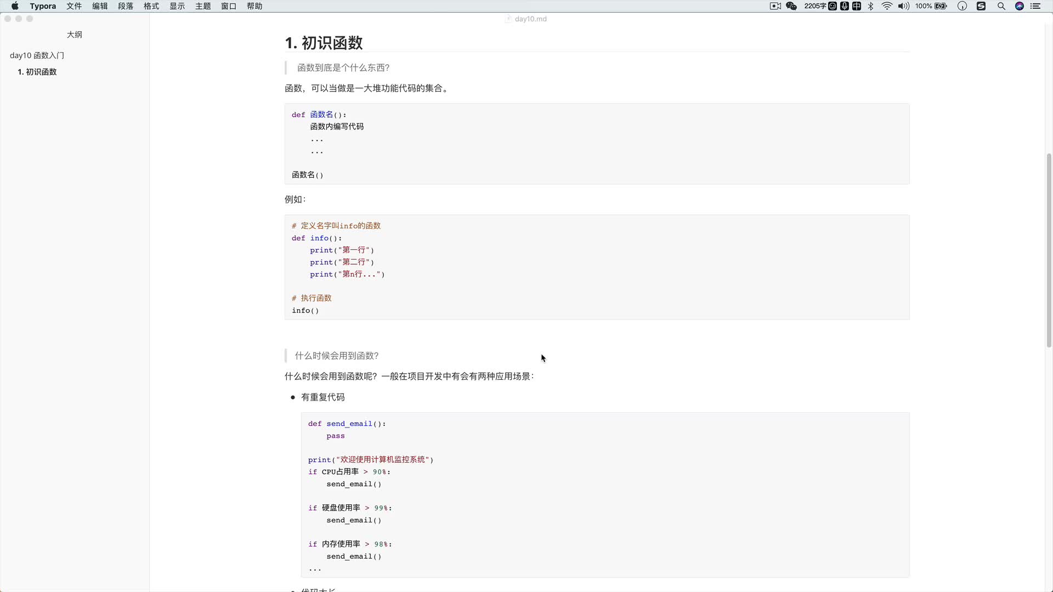Viewport: 1053px width, 592px height.
Task: Click the vertical scrollbar thumb on the right
Action: 1049,249
